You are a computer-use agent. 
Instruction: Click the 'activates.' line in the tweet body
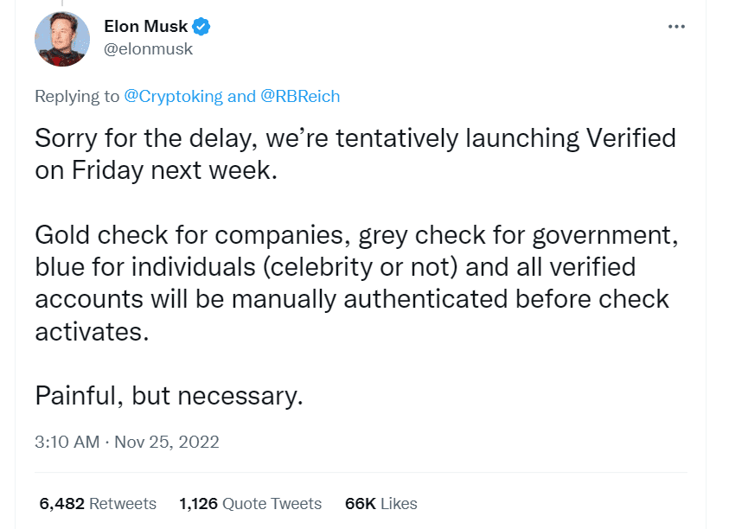click(x=92, y=332)
